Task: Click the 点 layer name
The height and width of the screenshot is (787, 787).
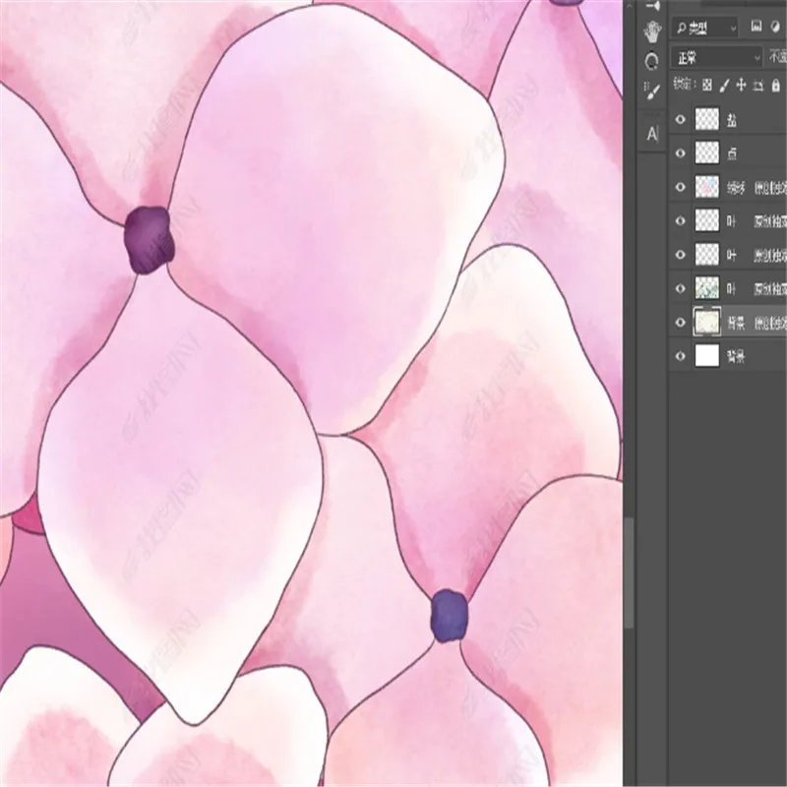Action: tap(732, 154)
